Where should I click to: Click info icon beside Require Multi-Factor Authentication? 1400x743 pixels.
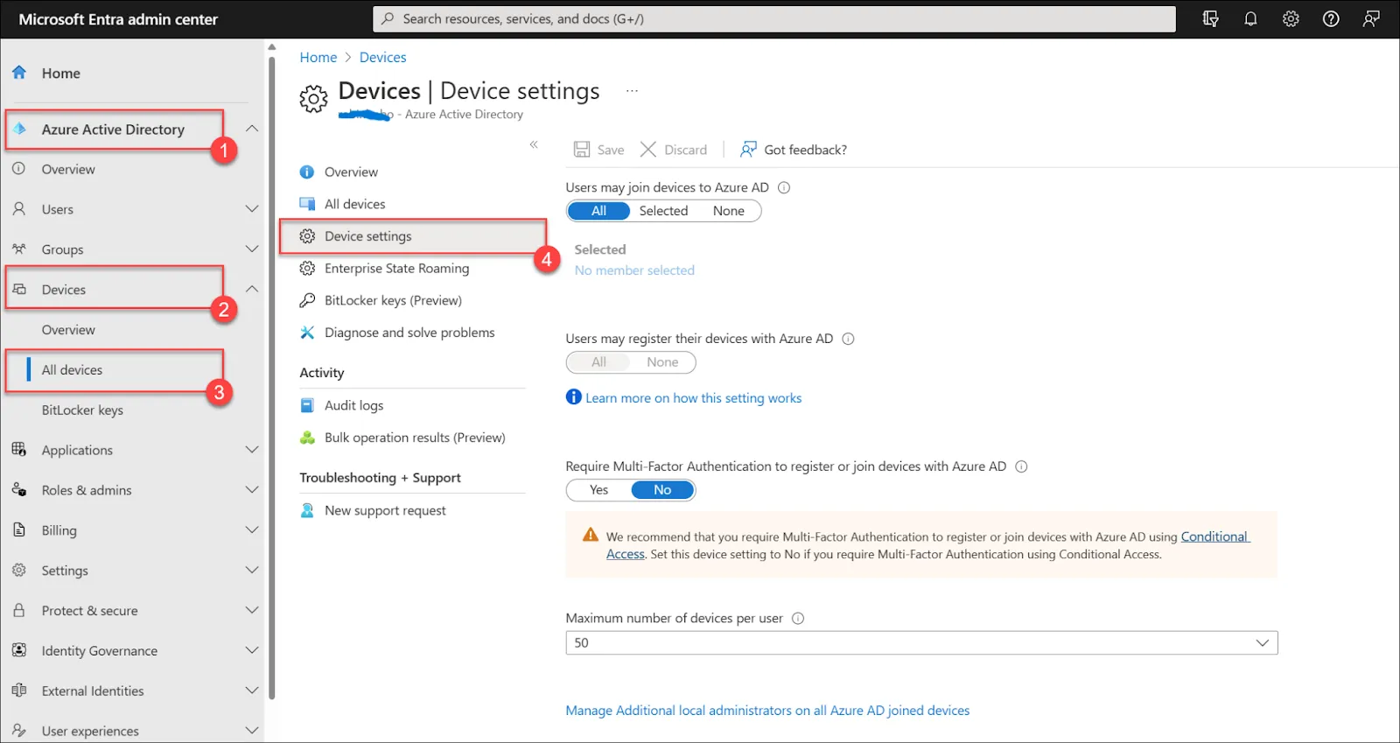1021,466
